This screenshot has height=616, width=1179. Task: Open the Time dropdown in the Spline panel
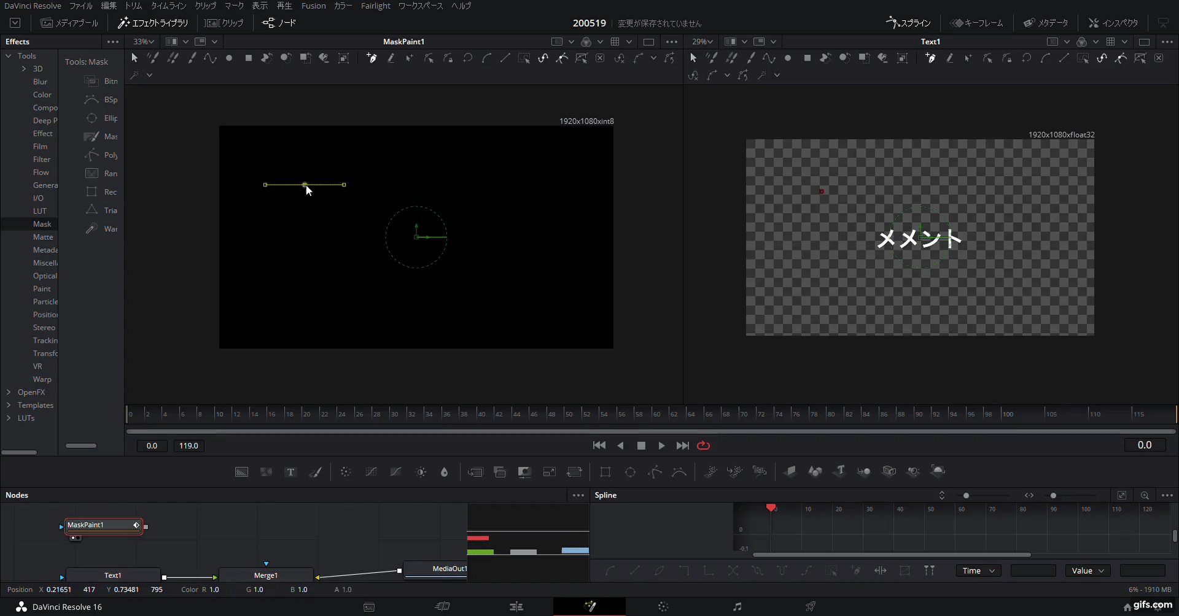coord(978,571)
